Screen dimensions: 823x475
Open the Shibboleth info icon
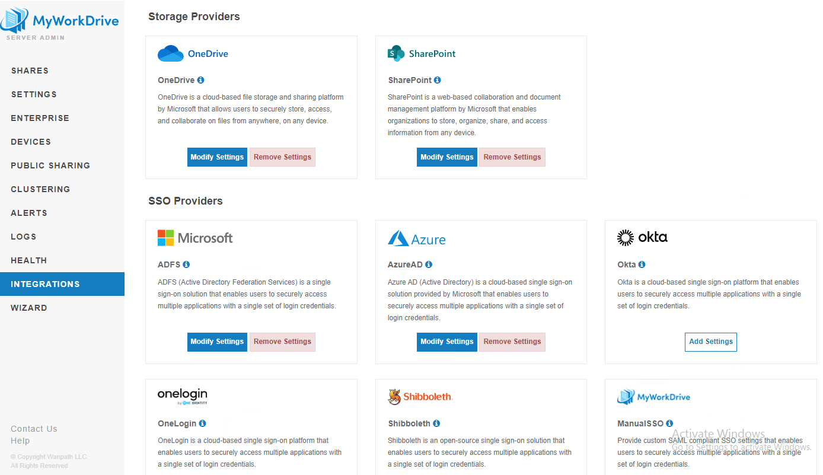pos(436,423)
